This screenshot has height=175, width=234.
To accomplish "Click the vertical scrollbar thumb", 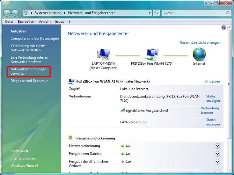I will click(x=229, y=84).
